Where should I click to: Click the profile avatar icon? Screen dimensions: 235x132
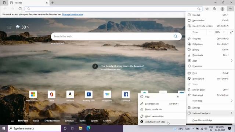point(223,9)
